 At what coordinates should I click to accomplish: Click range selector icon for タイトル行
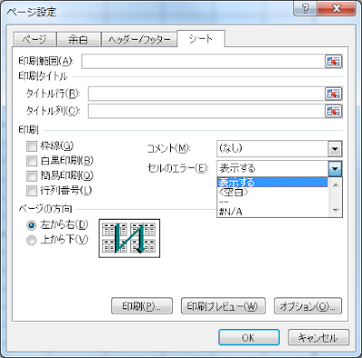tap(333, 94)
